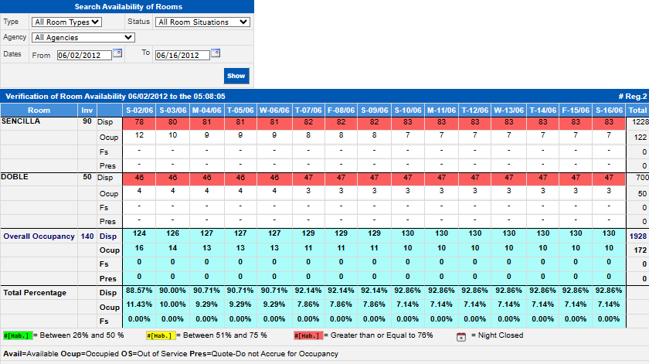The height and width of the screenshot is (364, 649).
Task: Click the Overall Occupancy row label
Action: [39, 235]
